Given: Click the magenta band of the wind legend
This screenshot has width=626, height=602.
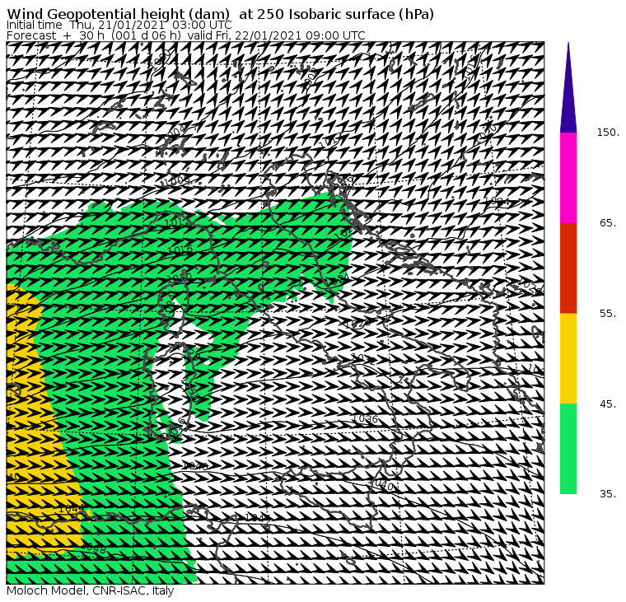Looking at the screenshot, I should [568, 178].
